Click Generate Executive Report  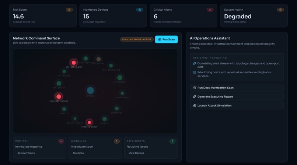click(x=237, y=97)
